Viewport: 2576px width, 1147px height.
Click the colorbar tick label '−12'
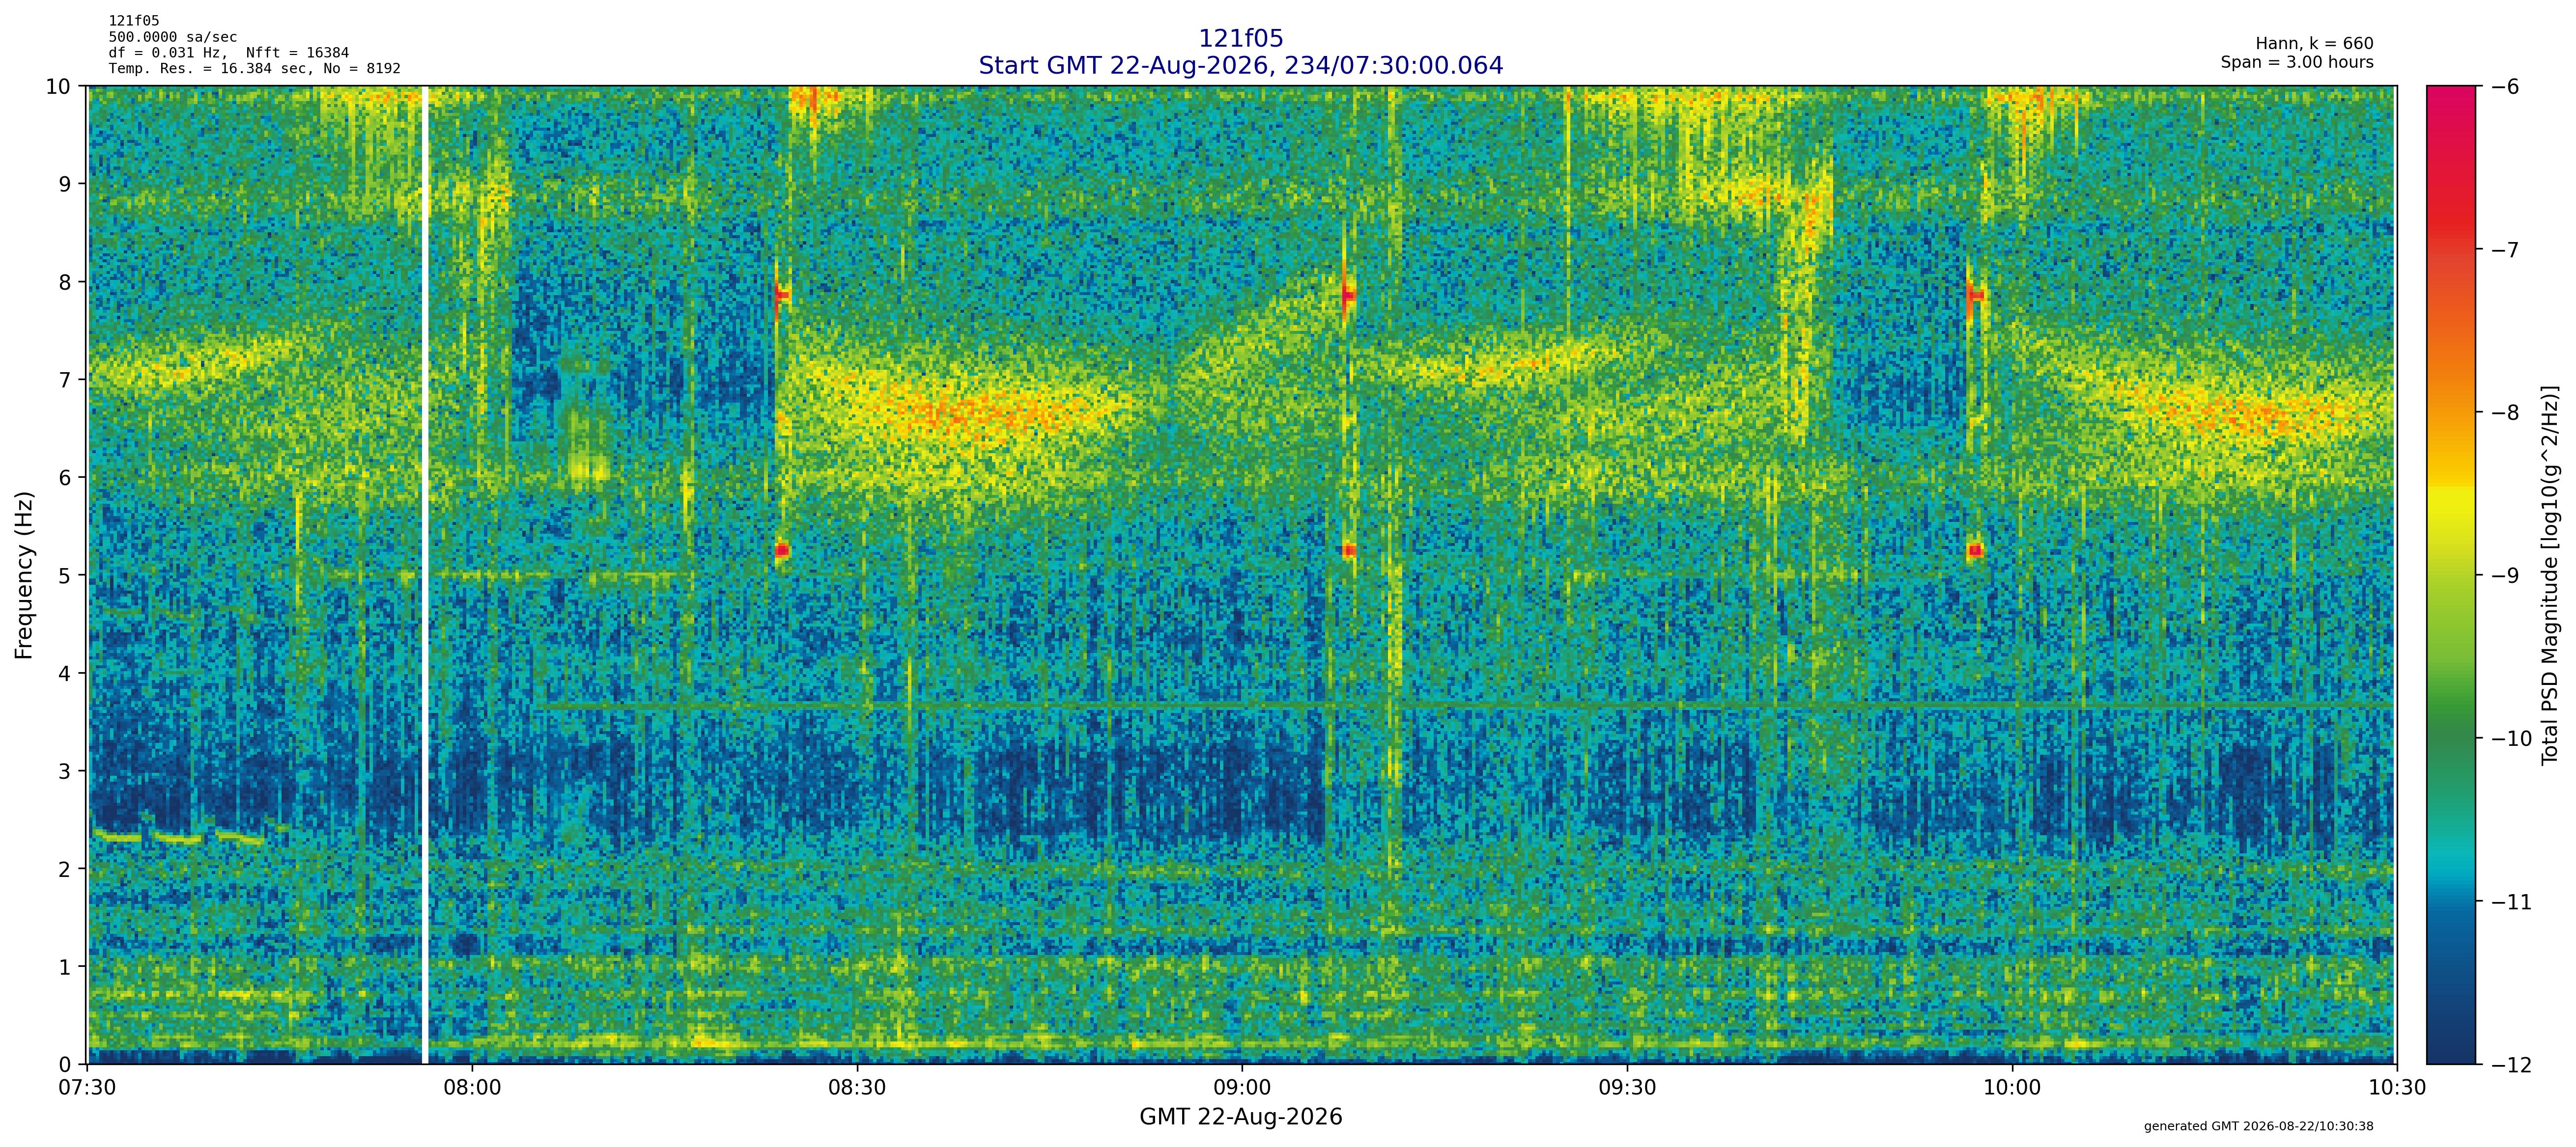[2511, 1065]
